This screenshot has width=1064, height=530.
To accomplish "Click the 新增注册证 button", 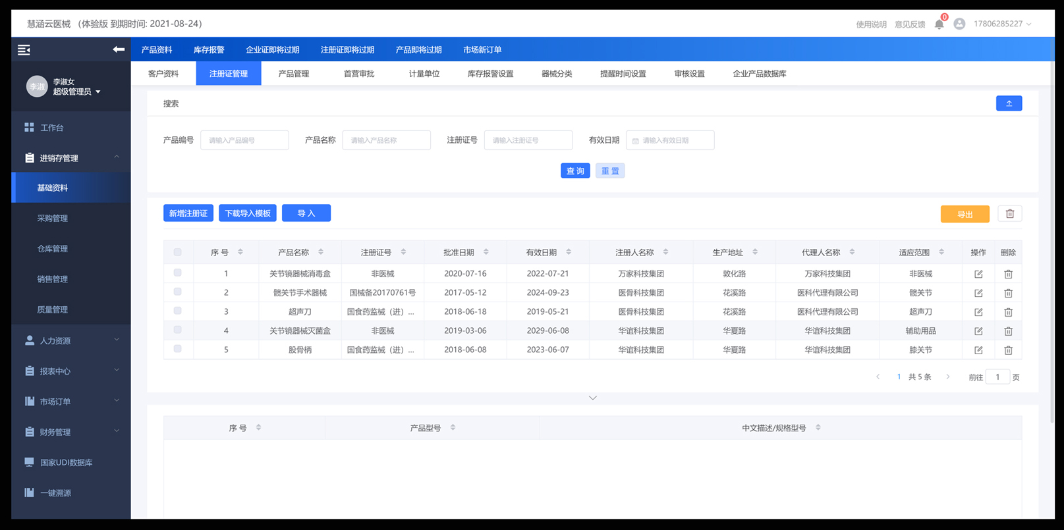I will coord(188,213).
